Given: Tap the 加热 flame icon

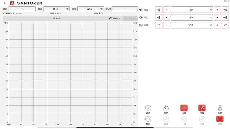Looking at the screenshot, I should click(x=166, y=108).
